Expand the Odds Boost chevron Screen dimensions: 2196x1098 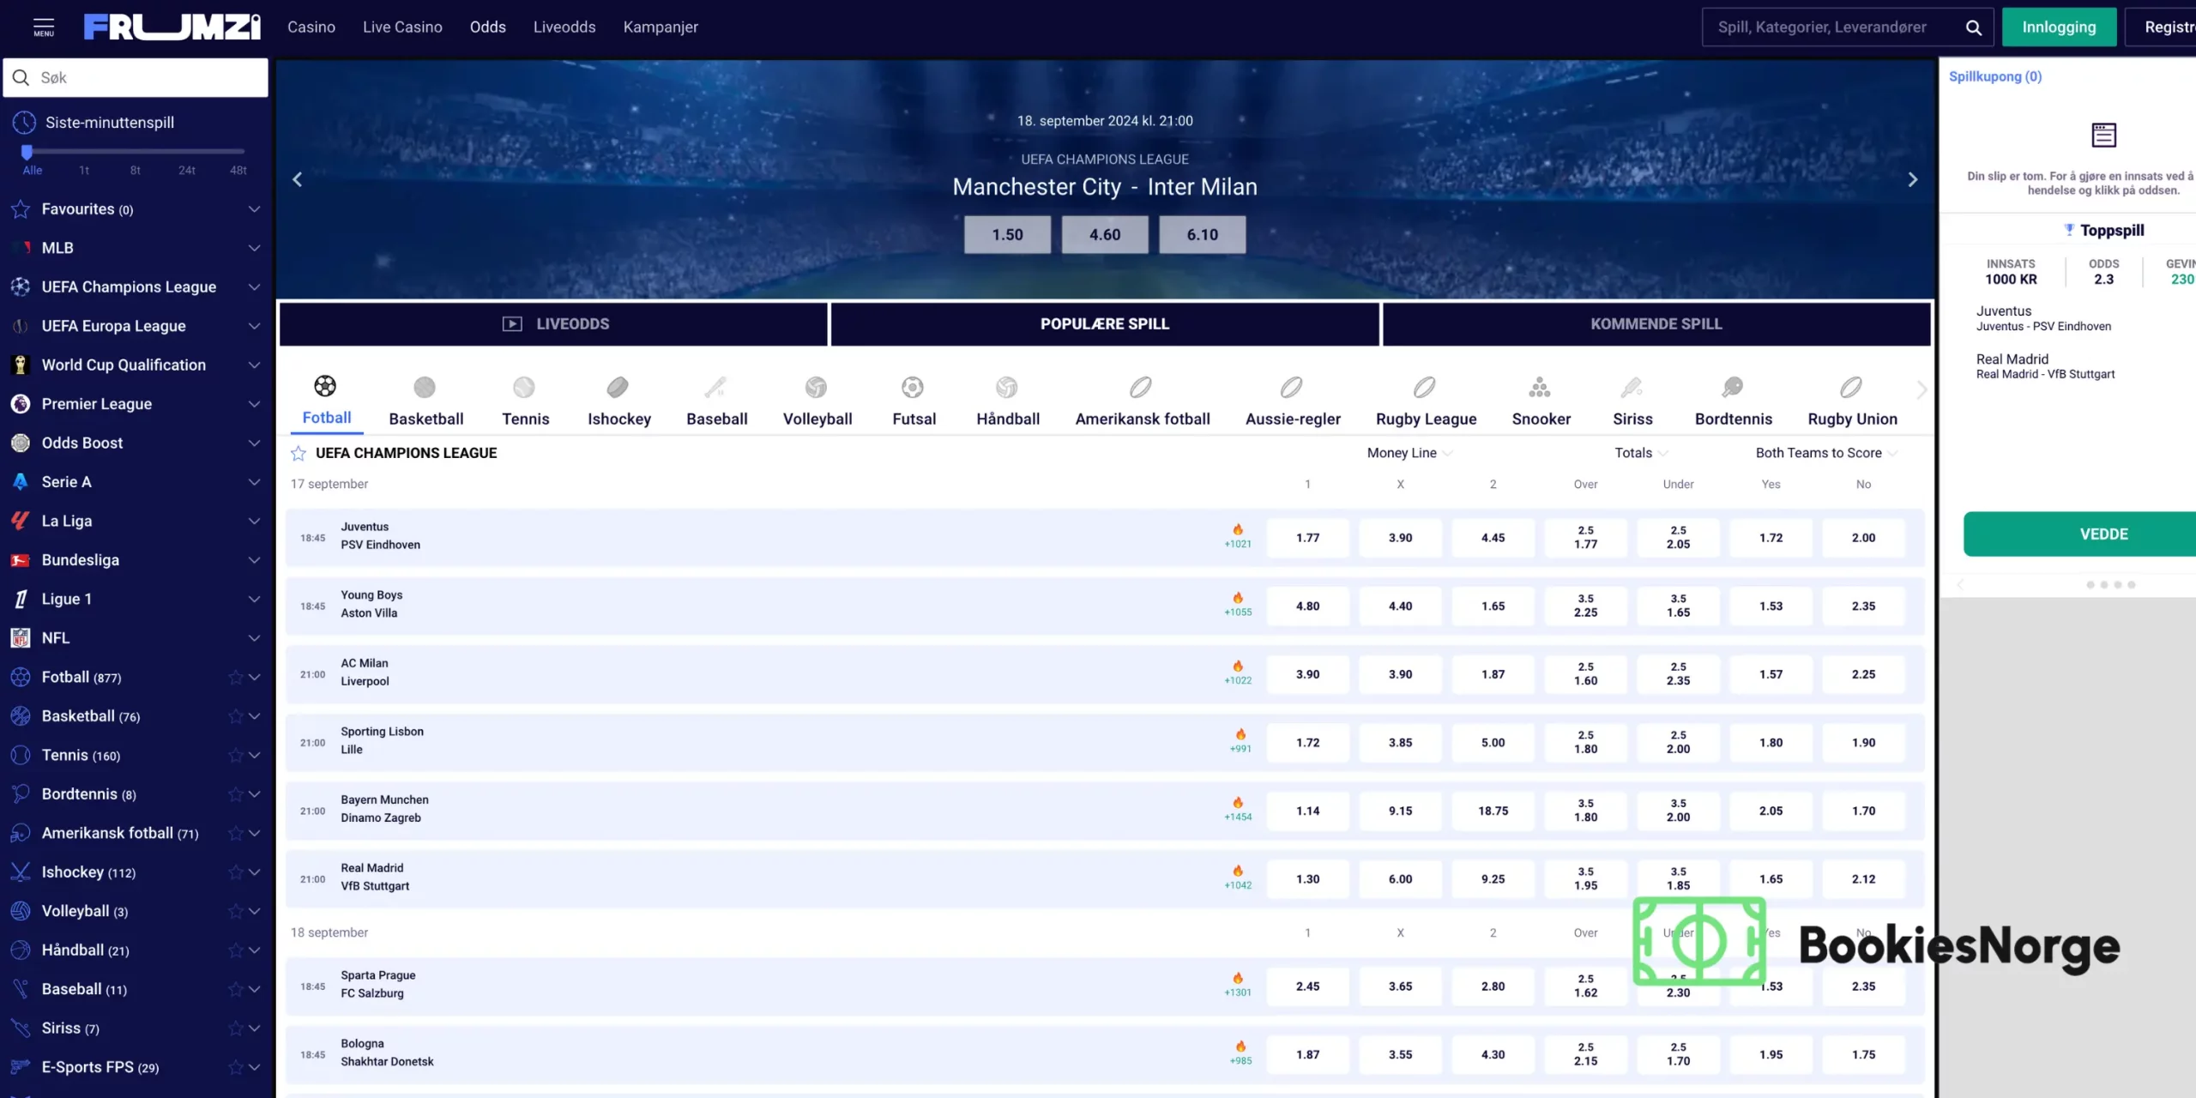coord(254,443)
